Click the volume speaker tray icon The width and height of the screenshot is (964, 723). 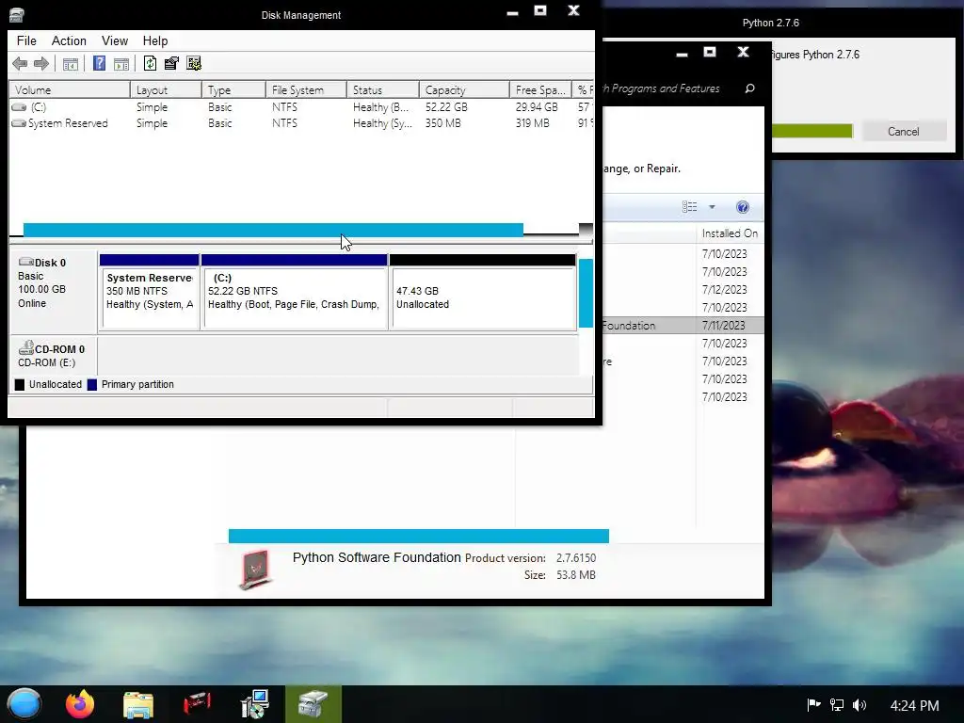pos(860,704)
